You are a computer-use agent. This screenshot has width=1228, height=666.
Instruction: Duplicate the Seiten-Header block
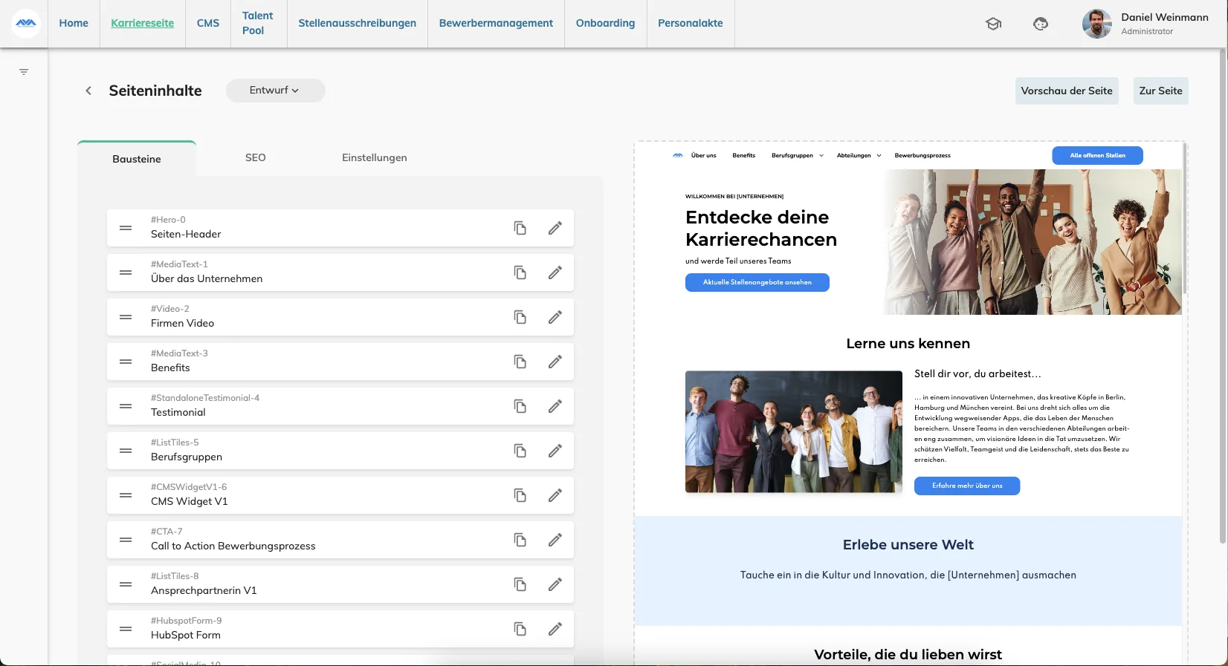coord(520,228)
